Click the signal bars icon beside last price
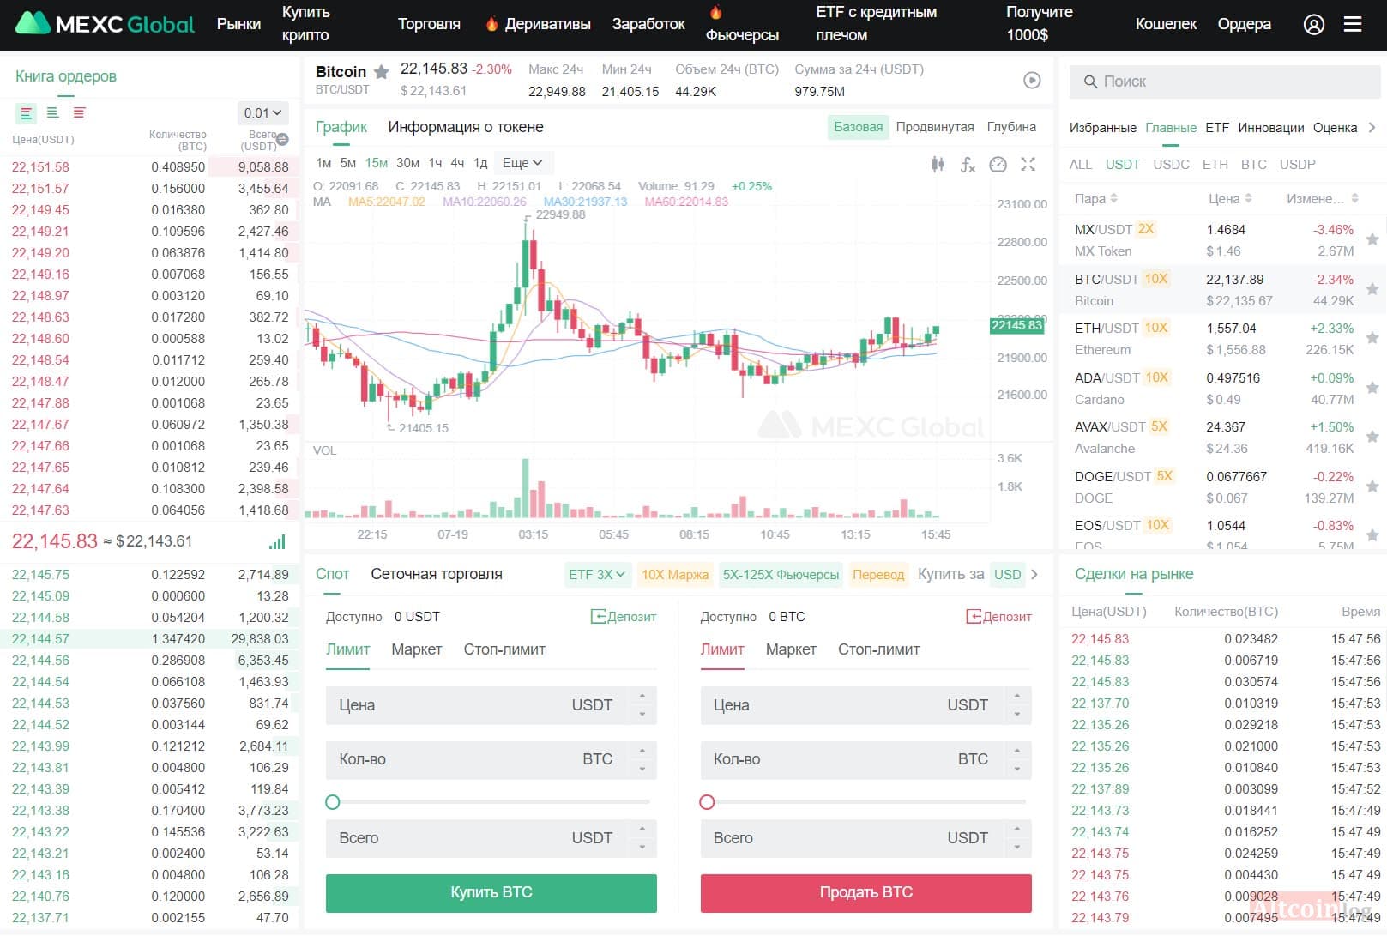The image size is (1387, 936). click(x=277, y=542)
